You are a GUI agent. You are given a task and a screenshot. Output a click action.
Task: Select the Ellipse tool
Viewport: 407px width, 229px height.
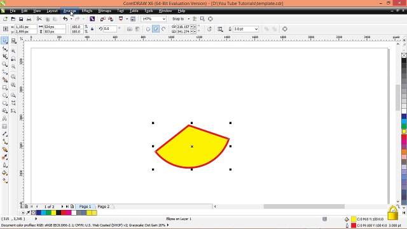click(x=4, y=95)
